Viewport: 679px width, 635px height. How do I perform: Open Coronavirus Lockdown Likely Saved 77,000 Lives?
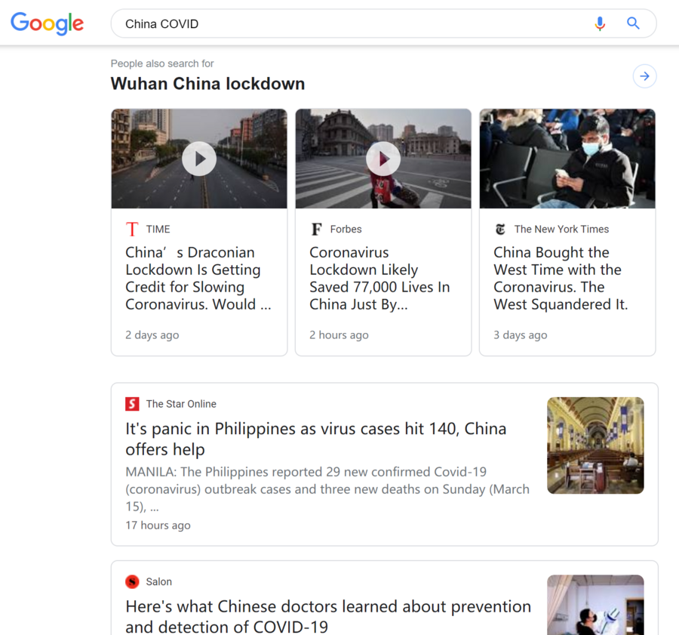pyautogui.click(x=379, y=279)
